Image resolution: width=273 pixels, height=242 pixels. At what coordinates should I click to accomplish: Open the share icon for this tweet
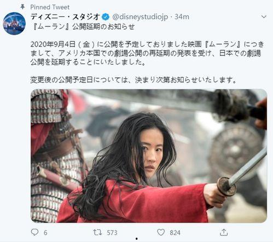pos(224,232)
